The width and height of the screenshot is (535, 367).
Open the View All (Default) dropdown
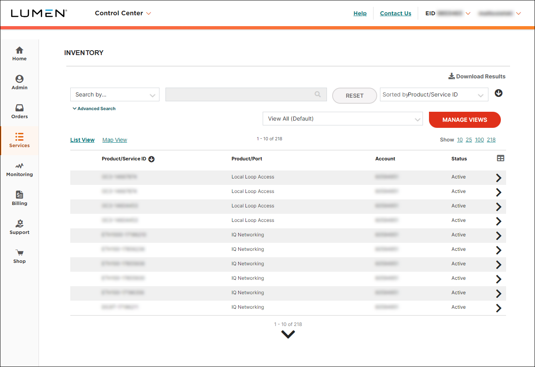click(343, 119)
